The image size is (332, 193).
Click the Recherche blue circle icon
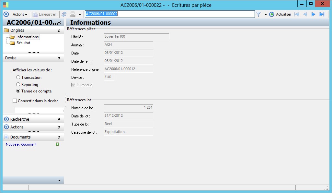tap(6, 119)
